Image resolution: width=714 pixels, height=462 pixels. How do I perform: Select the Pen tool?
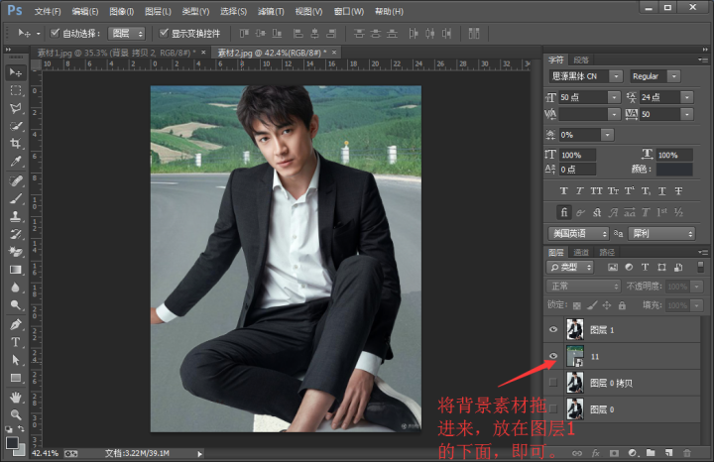[x=16, y=324]
